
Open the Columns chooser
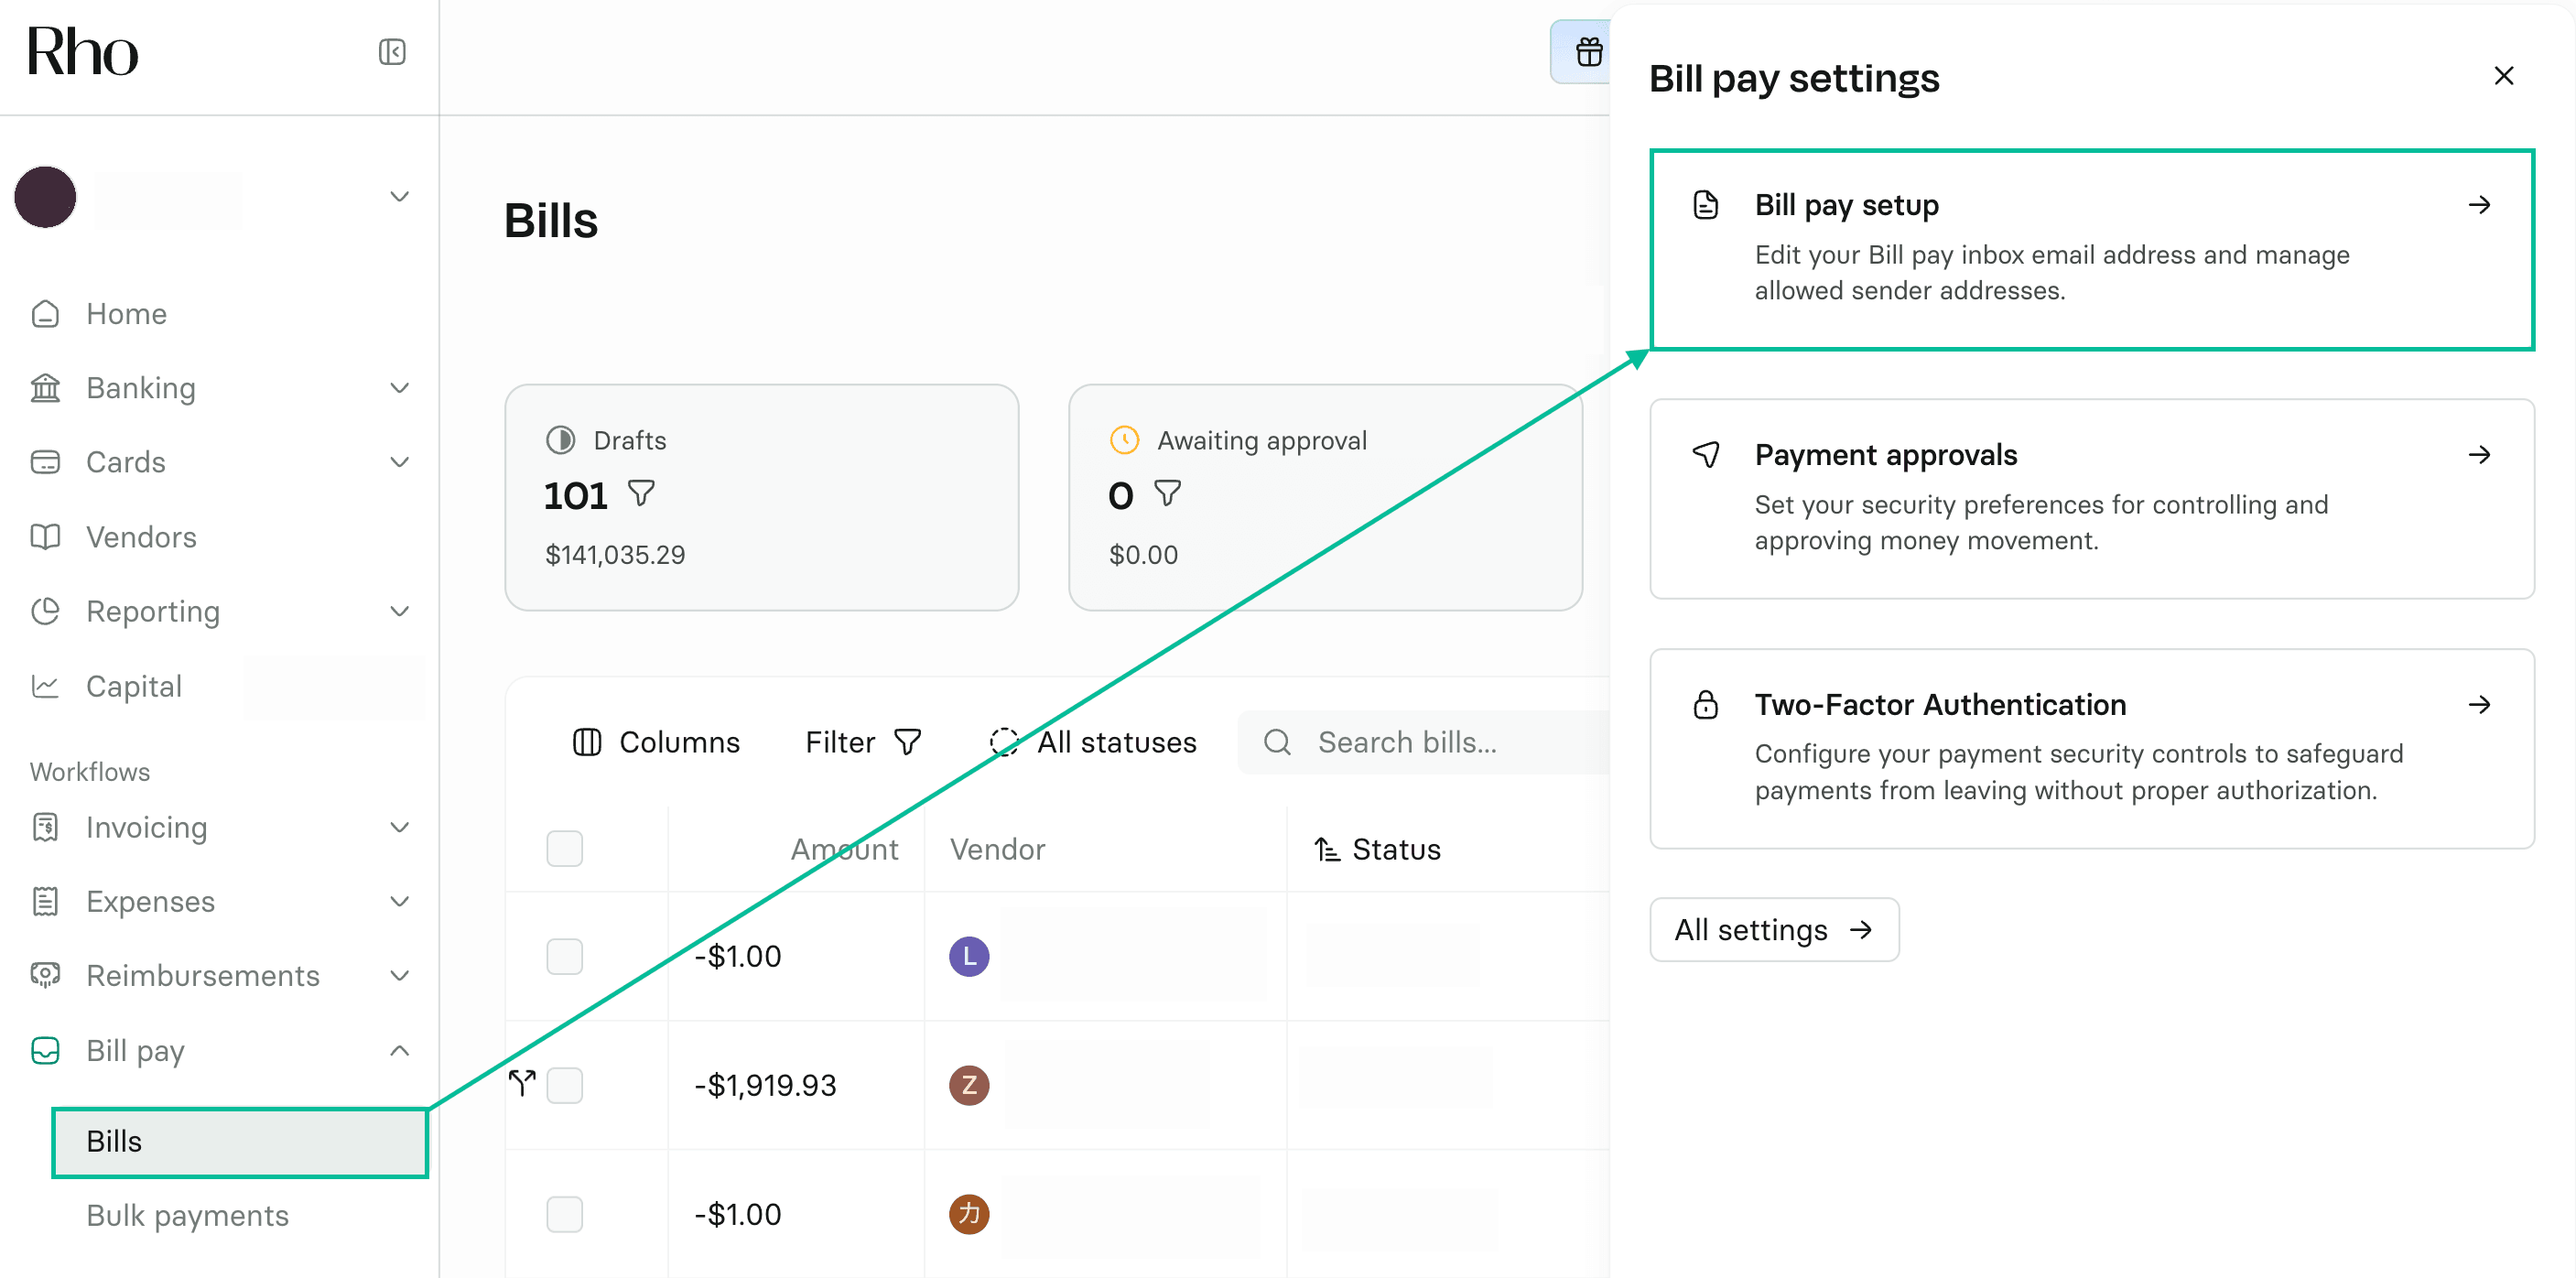[x=656, y=742]
